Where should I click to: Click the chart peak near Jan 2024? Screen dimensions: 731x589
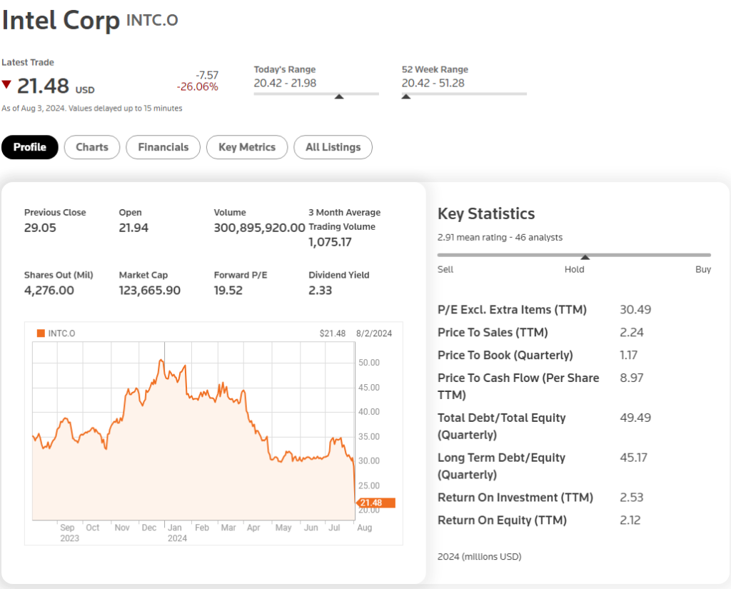(x=161, y=361)
